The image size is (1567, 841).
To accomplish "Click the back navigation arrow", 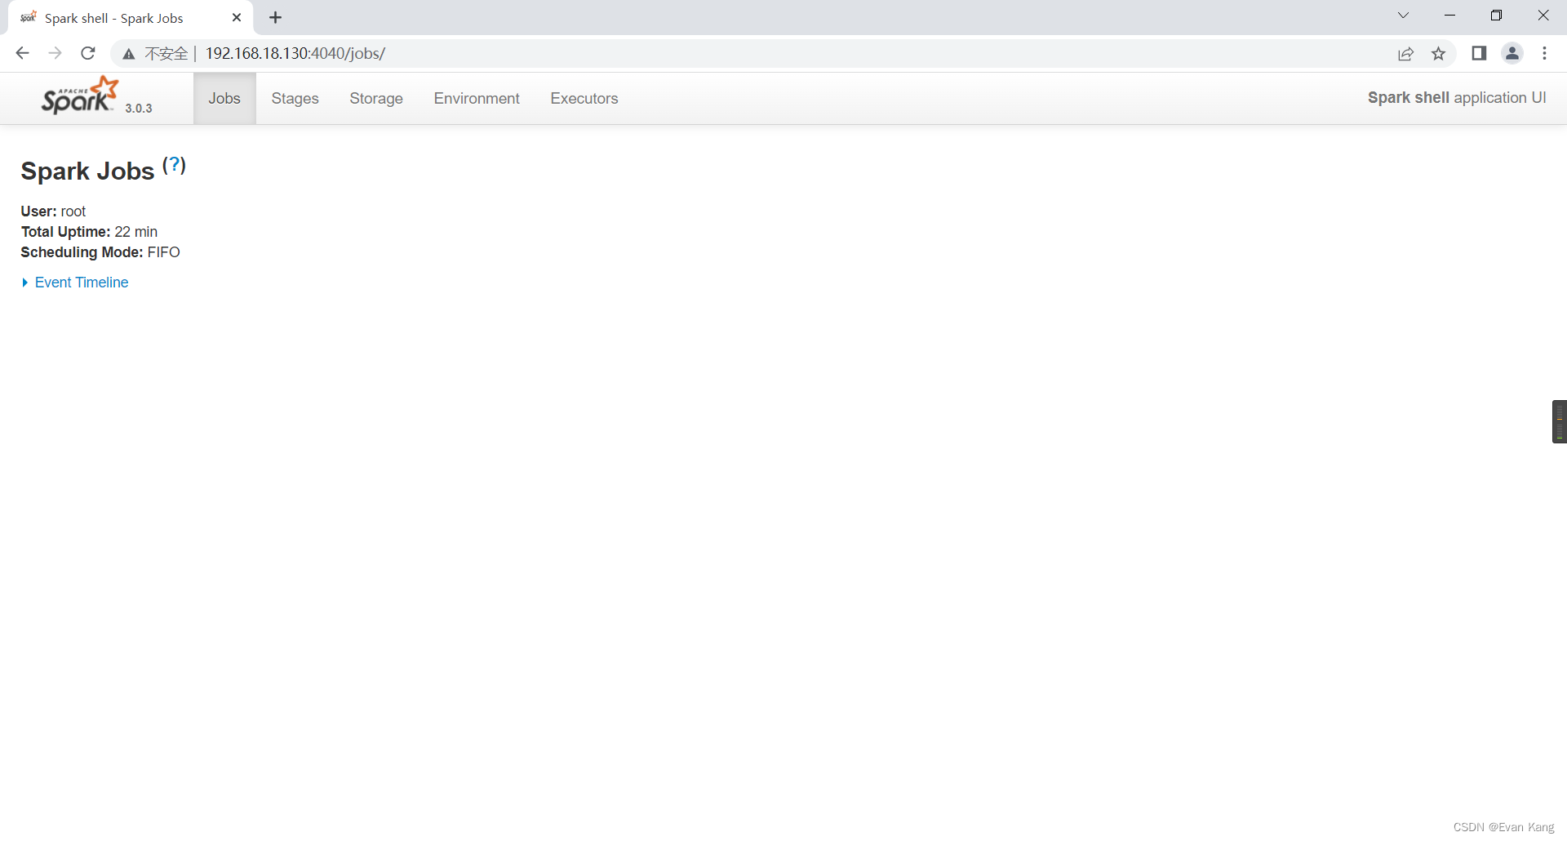I will click(21, 53).
